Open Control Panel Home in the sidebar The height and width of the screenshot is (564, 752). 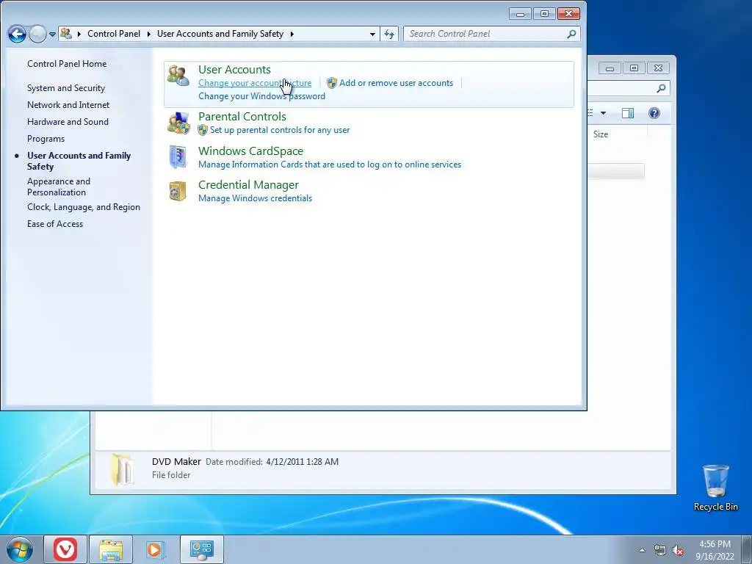(x=67, y=64)
